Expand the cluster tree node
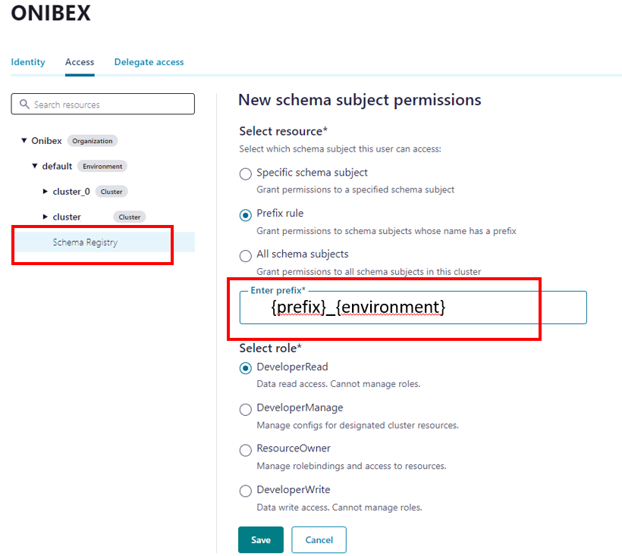This screenshot has width=622, height=556. pyautogui.click(x=46, y=217)
